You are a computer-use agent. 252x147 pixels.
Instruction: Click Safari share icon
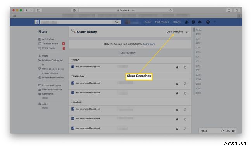click(229, 10)
